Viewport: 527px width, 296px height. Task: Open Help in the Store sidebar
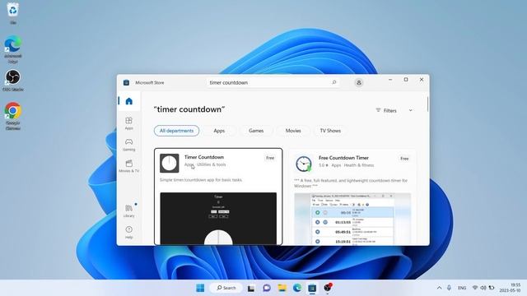[x=128, y=232]
